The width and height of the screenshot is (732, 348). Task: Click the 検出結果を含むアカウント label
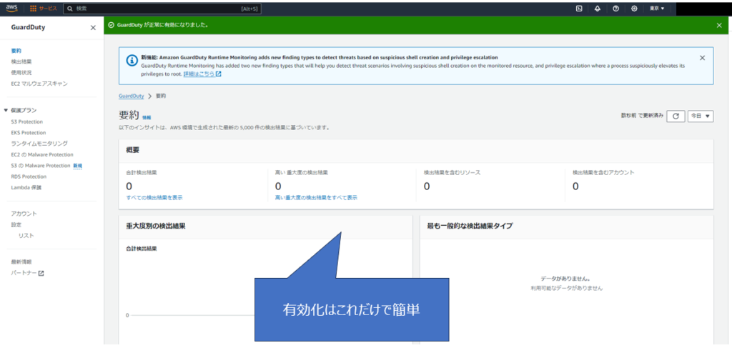(603, 173)
